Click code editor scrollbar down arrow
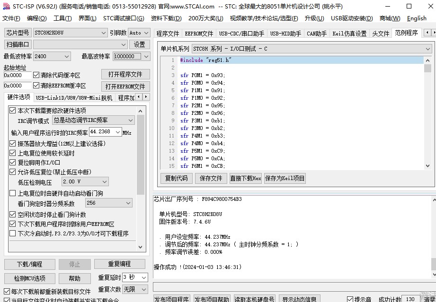 427,166
